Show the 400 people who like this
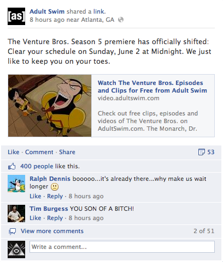223x262 pixels. pyautogui.click(x=37, y=166)
